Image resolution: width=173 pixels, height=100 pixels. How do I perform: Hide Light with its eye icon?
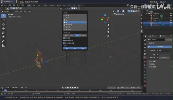[x=171, y=20]
